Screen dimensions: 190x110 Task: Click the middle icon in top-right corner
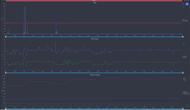pos(186,1)
